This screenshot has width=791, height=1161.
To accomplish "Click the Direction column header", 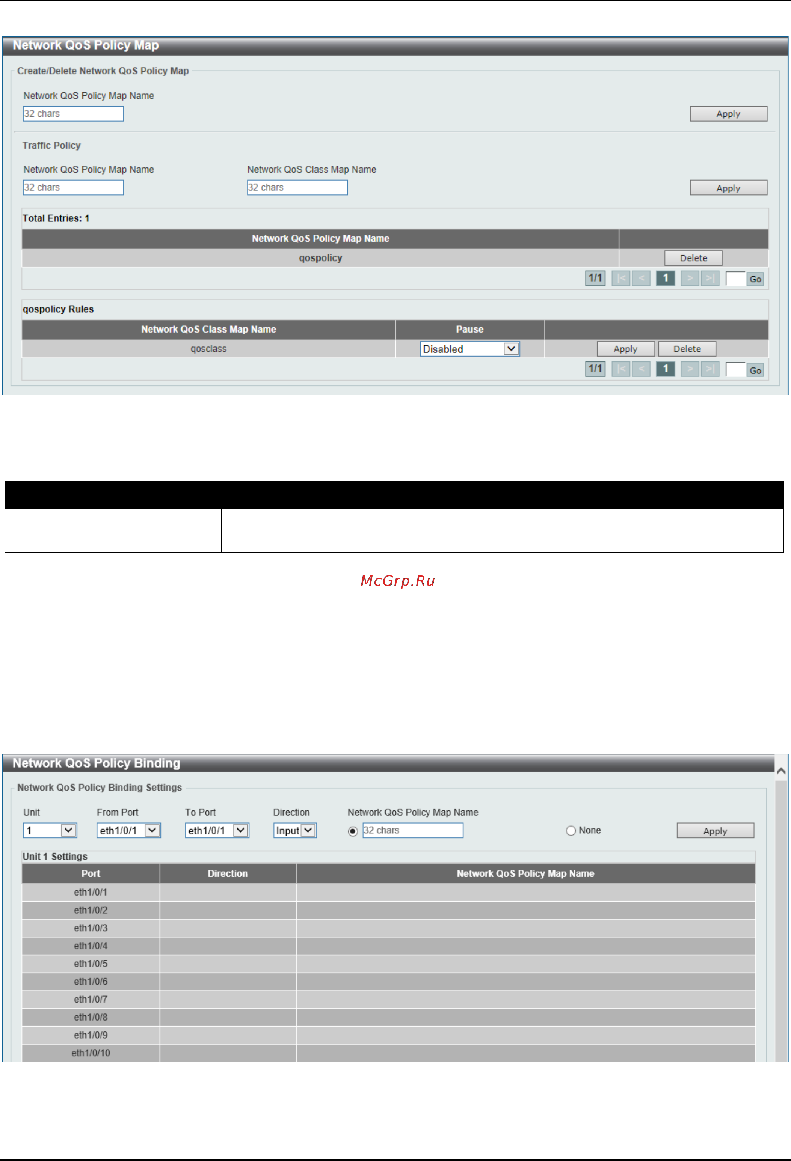I will click(x=228, y=874).
